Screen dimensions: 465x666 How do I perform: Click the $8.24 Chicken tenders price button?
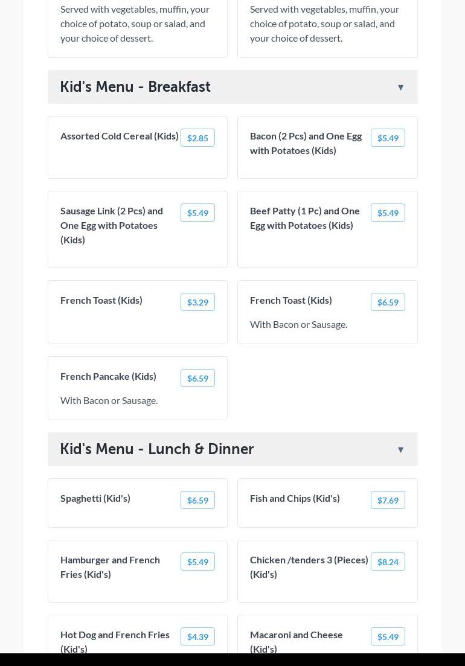[388, 562]
